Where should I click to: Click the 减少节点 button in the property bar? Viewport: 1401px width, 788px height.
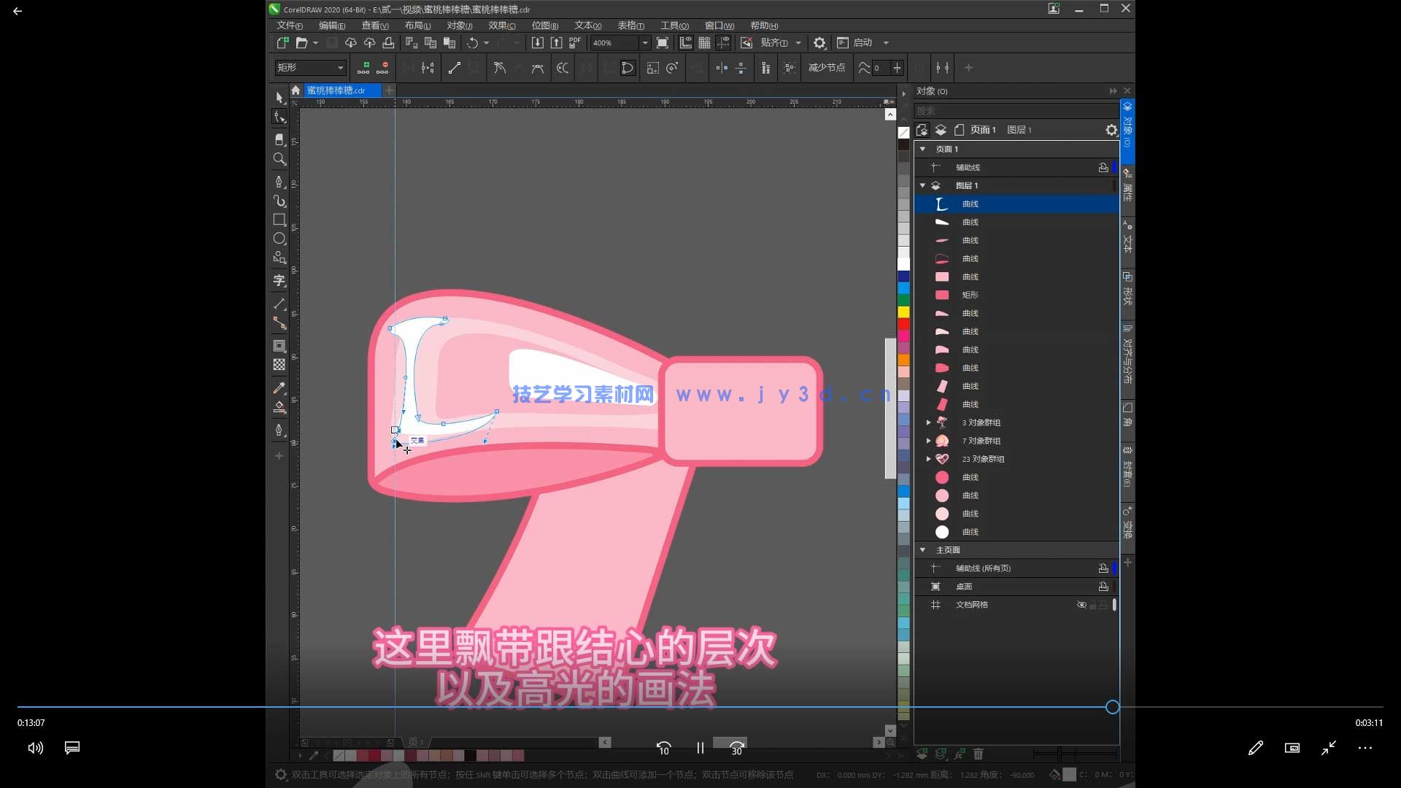point(827,67)
